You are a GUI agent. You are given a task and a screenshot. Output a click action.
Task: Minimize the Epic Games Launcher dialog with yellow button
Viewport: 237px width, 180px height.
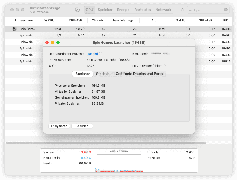coord(52,43)
